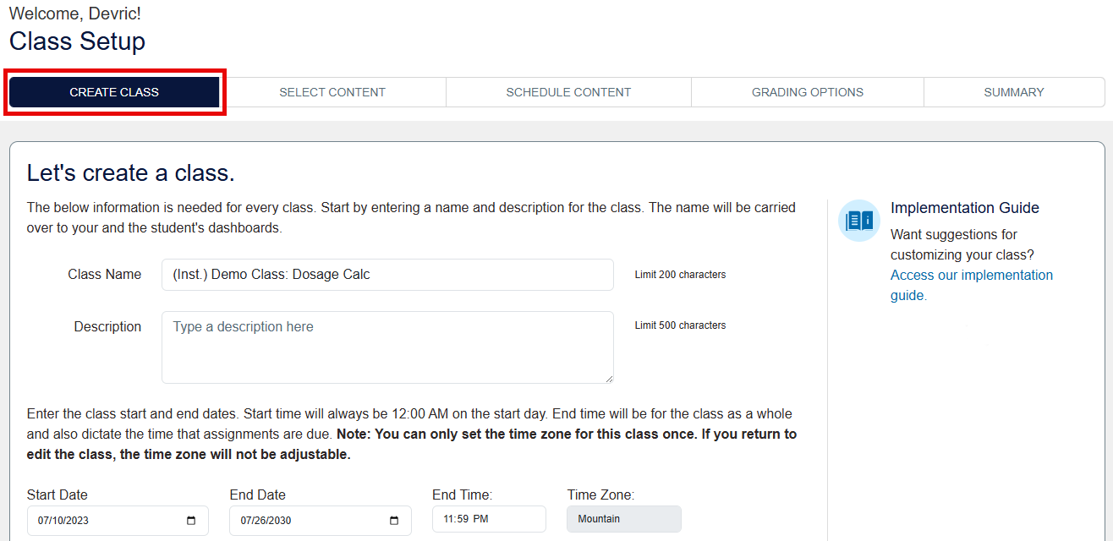
Task: Focus the Description text area
Action: click(387, 347)
